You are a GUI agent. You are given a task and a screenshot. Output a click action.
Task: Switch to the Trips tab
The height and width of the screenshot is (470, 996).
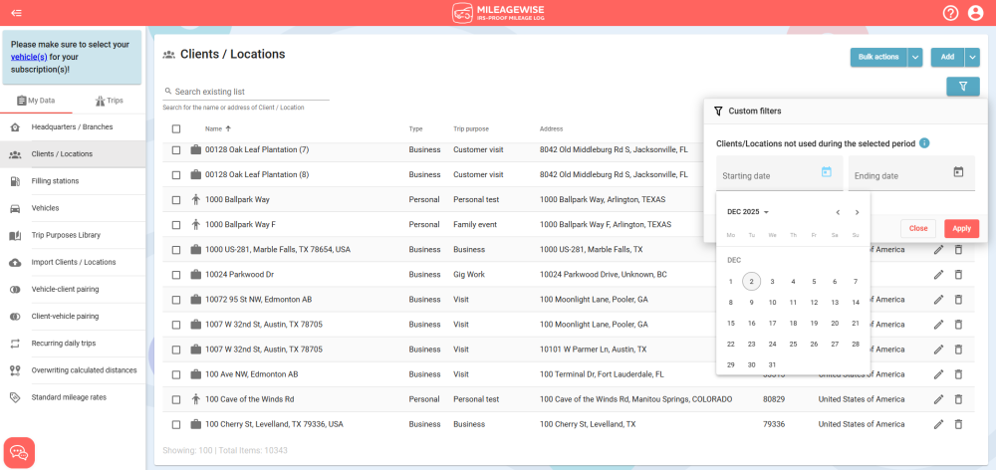tap(108, 101)
